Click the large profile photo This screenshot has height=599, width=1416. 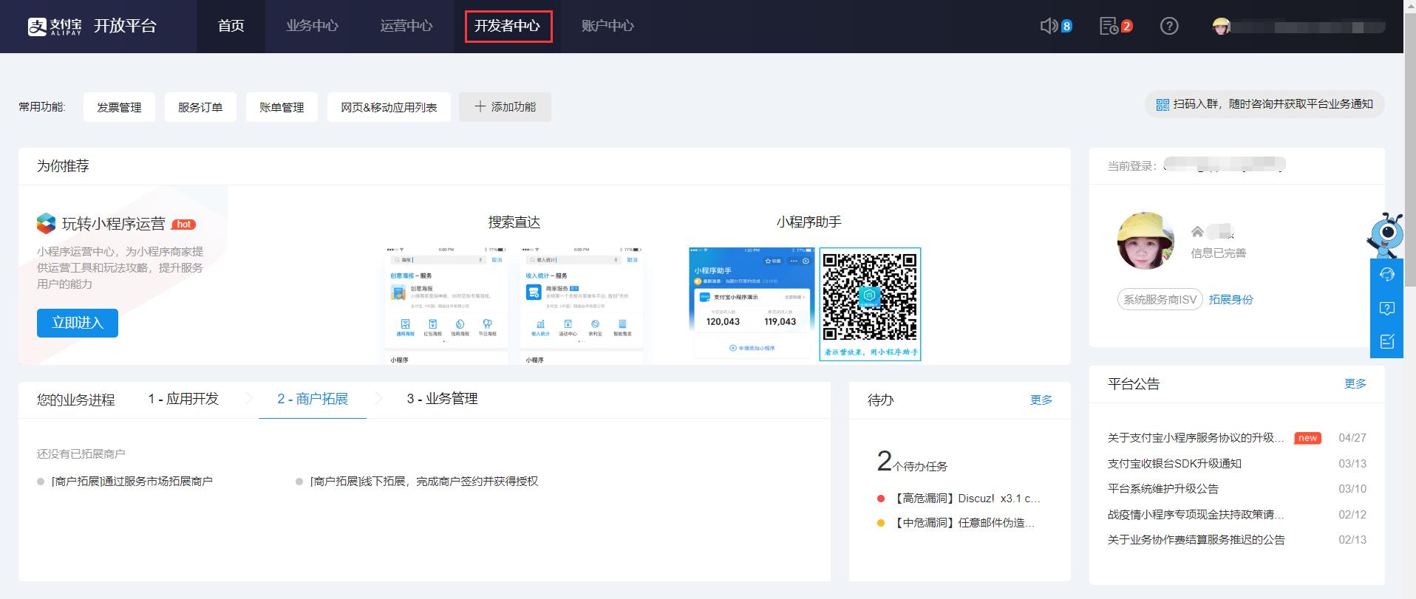coord(1146,241)
